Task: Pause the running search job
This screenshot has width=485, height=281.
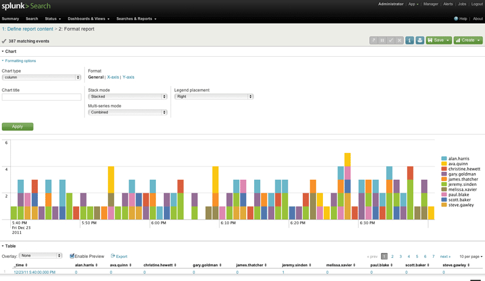Action: [382, 40]
